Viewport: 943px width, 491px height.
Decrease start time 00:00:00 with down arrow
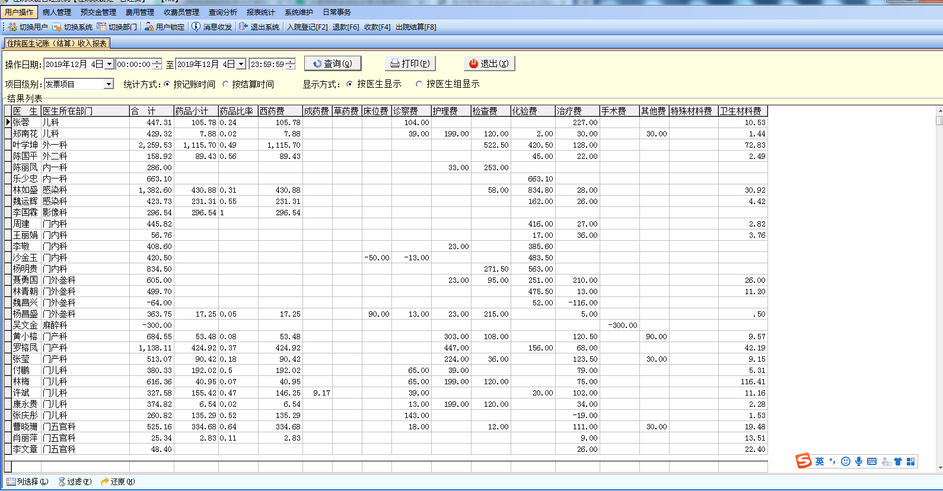157,66
